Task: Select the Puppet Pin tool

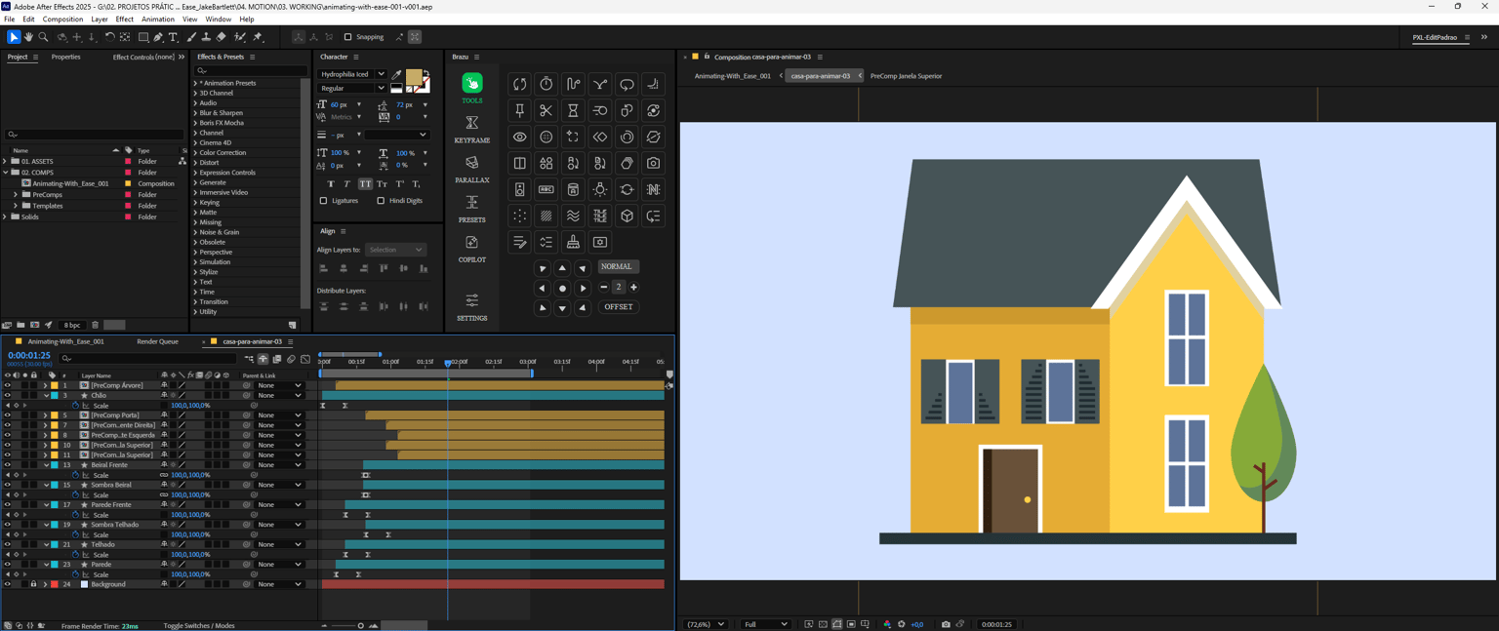Action: 258,37
